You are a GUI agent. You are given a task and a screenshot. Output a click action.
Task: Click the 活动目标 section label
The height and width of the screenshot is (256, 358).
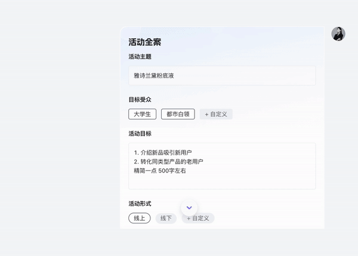140,134
